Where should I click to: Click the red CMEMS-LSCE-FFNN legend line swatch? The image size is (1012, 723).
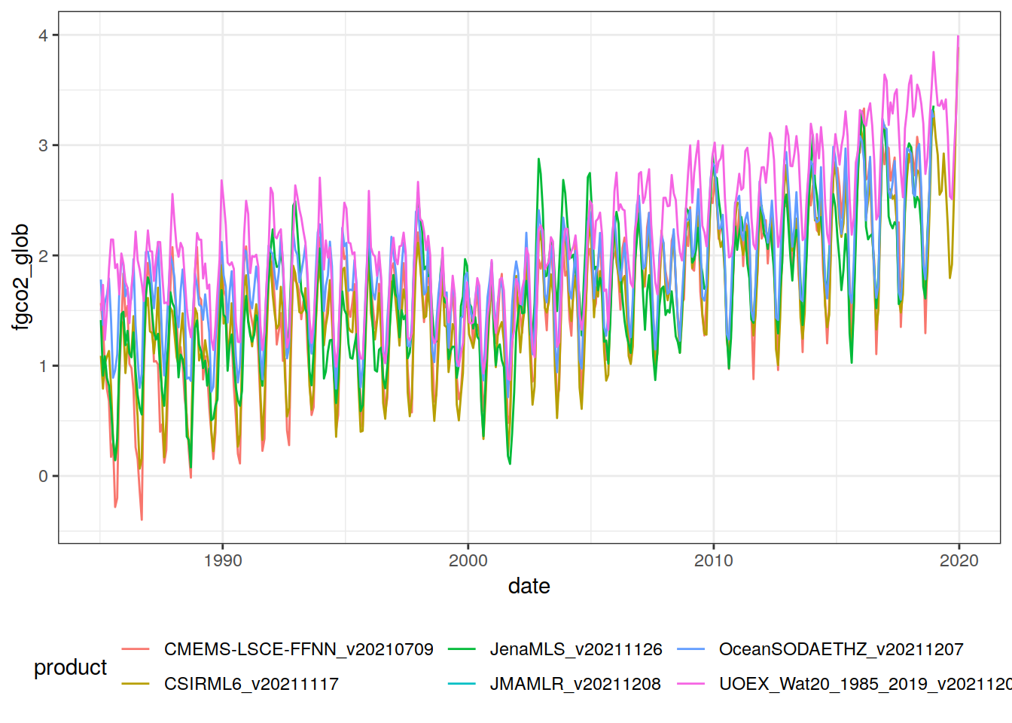pyautogui.click(x=136, y=649)
